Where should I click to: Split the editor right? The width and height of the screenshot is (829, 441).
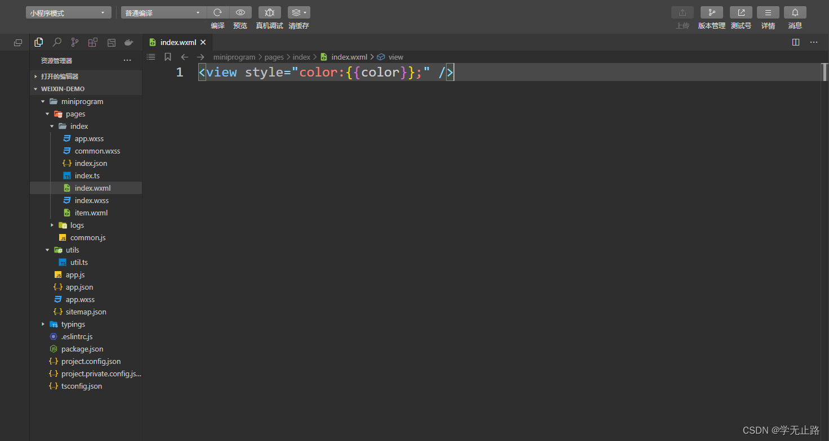(796, 42)
